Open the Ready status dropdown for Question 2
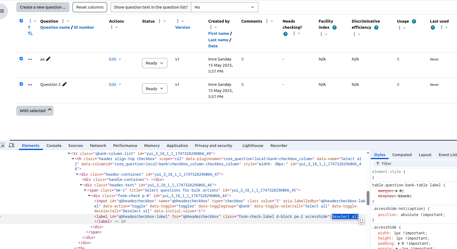The width and height of the screenshot is (457, 249). 155,89
